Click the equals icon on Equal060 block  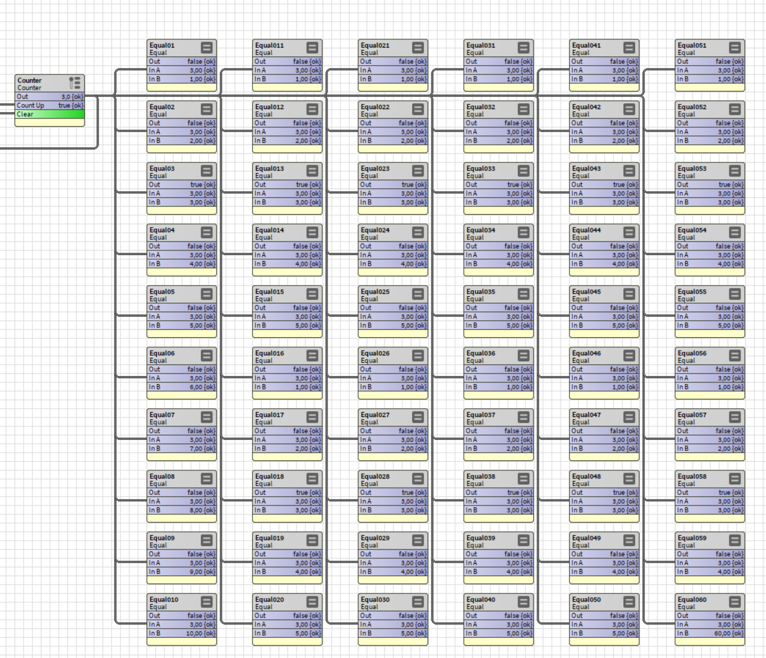pos(735,602)
